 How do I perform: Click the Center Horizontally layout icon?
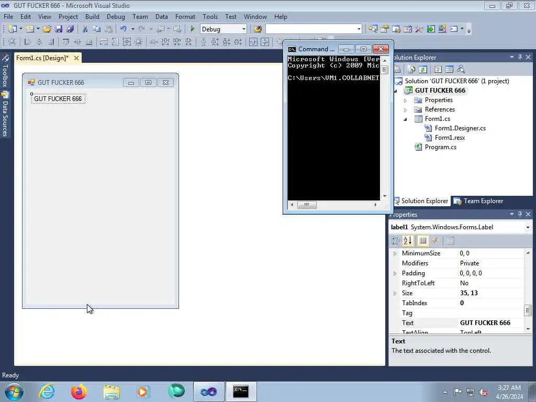253,42
